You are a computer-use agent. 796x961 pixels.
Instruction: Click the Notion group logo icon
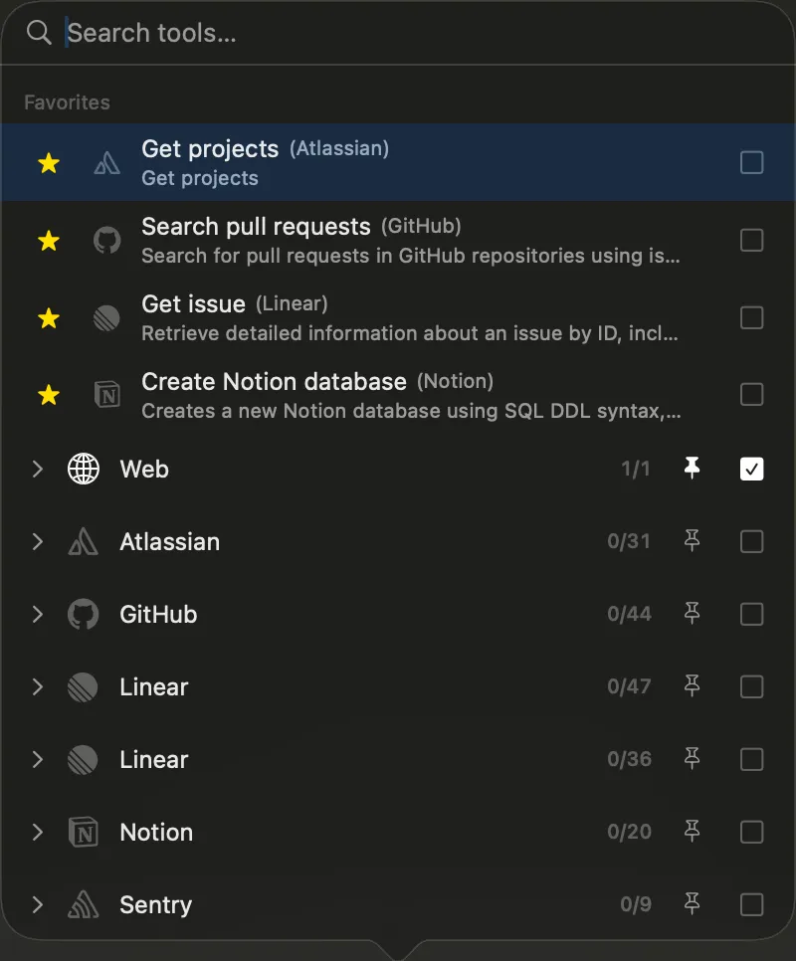pos(84,833)
